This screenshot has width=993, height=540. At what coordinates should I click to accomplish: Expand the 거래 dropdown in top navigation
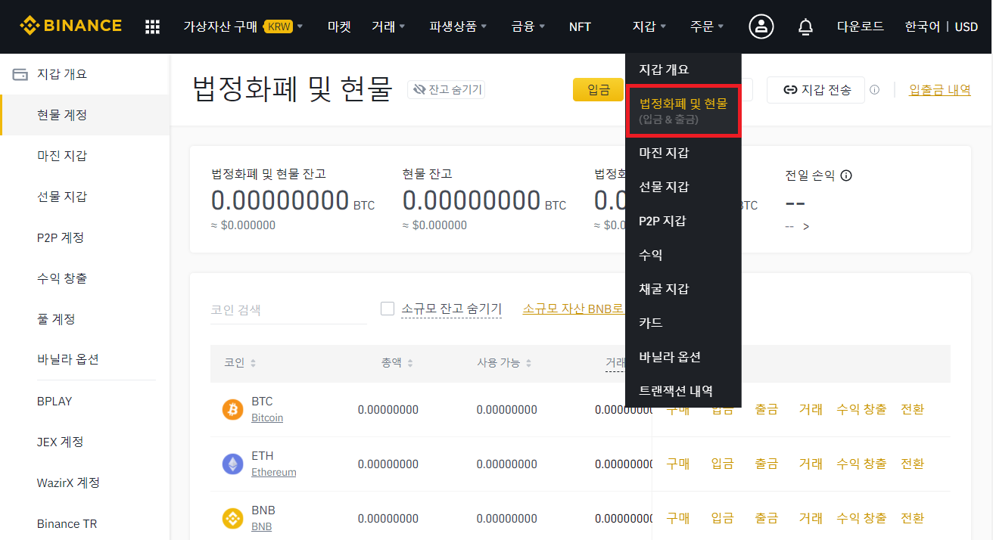tap(388, 26)
